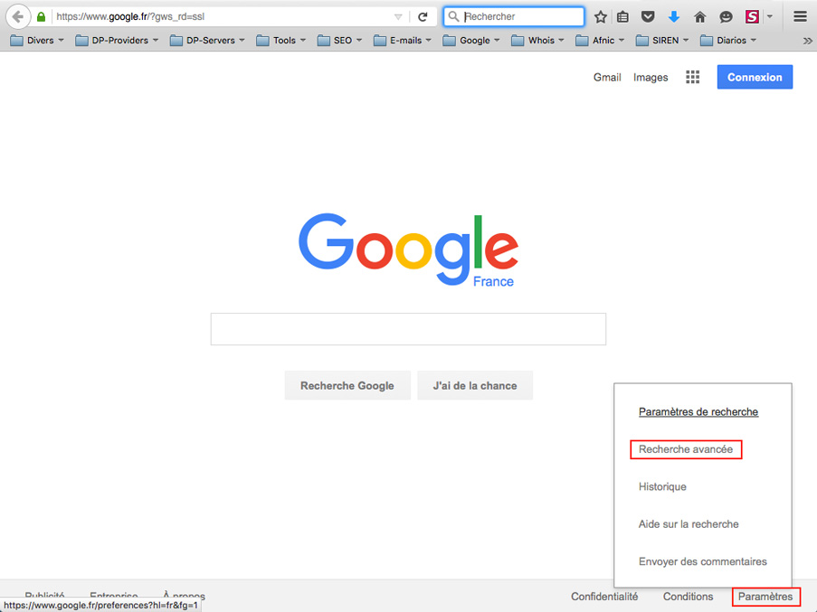Open the SIREN bookmarks folder

click(x=662, y=40)
